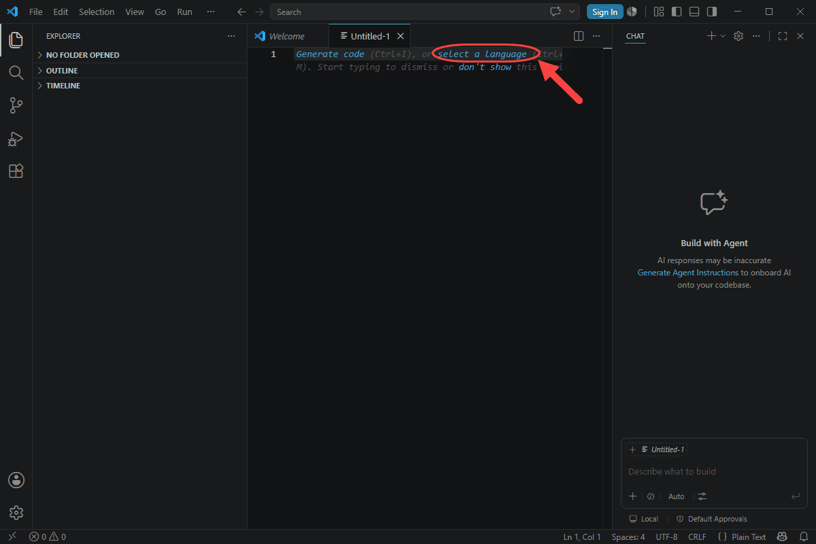Screen dimensions: 816x544
Task: Open the View menu
Action: tap(135, 12)
